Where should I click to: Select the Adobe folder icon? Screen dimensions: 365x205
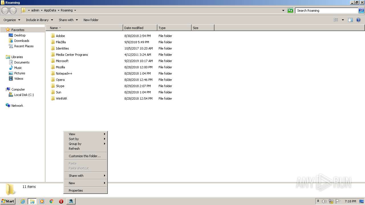53,36
